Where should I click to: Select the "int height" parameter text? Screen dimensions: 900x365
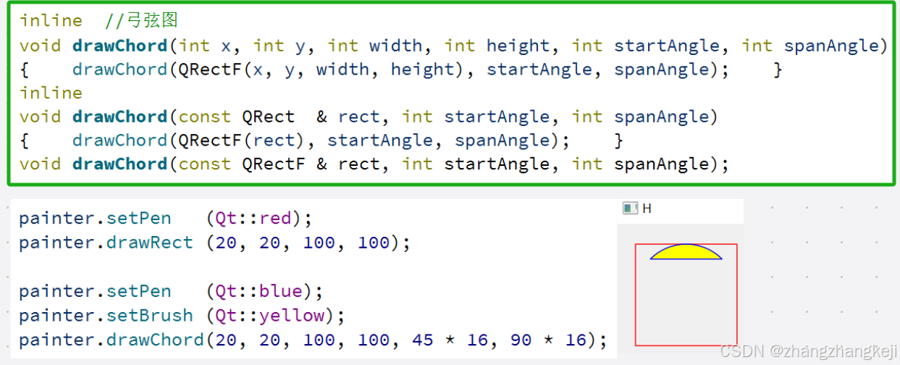click(x=497, y=46)
